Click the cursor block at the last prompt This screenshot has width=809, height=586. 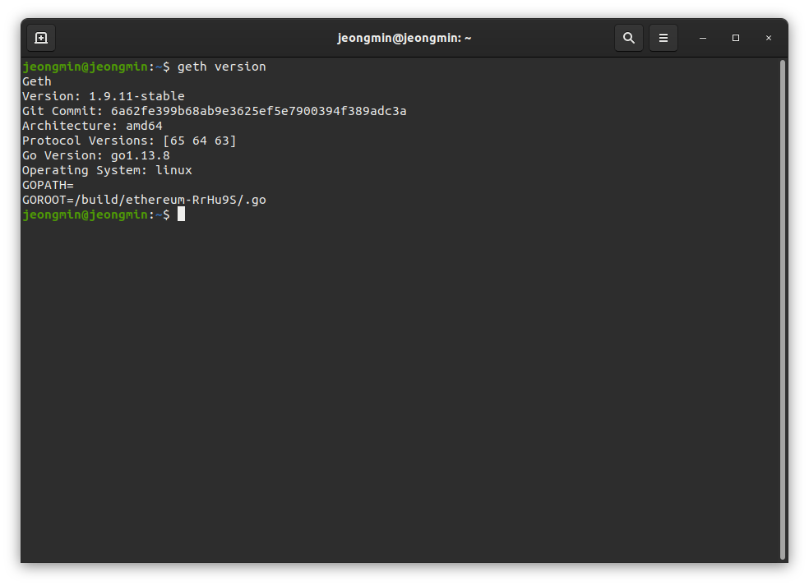181,215
